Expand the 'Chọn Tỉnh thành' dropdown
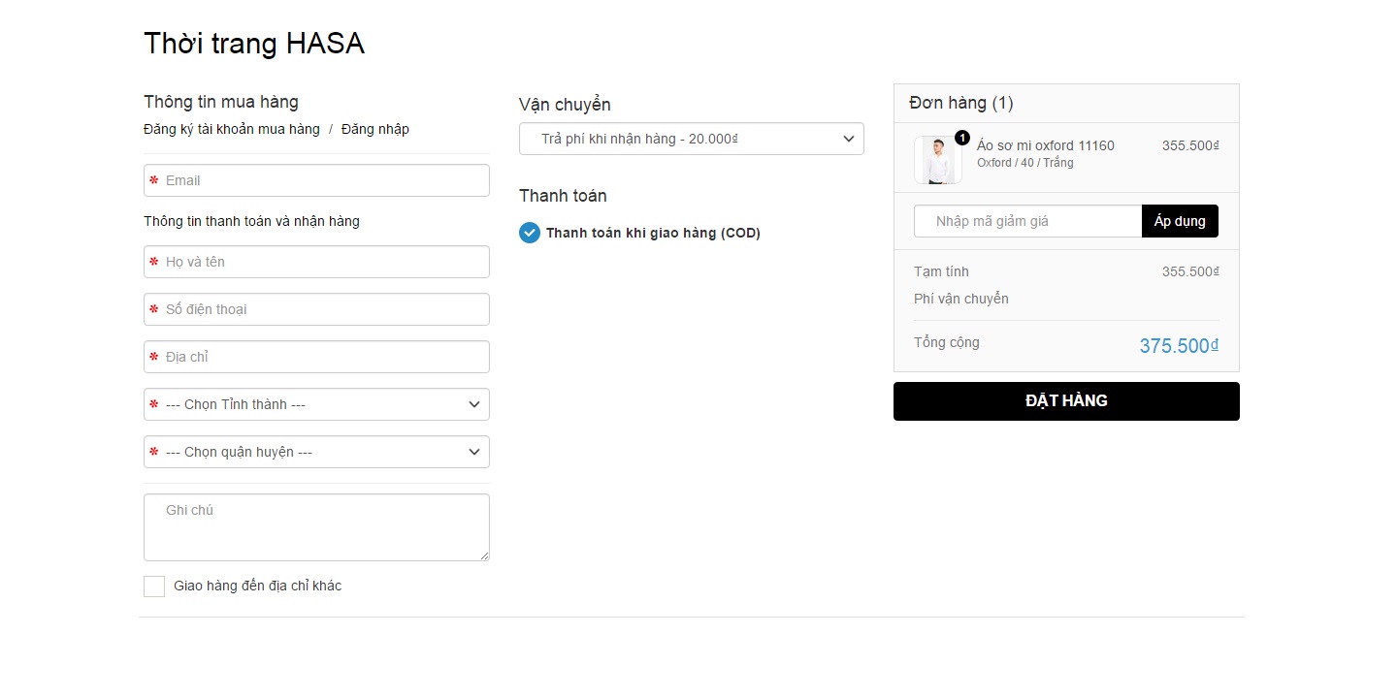Image resolution: width=1398 pixels, height=698 pixels. [316, 404]
